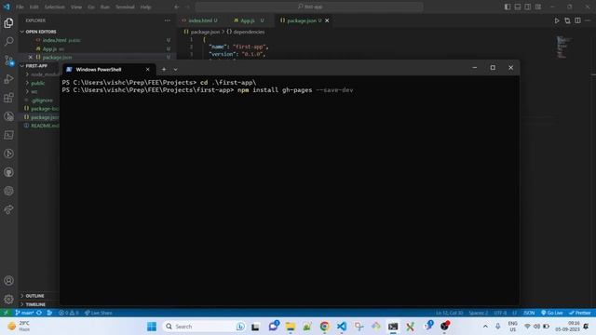Close the package.json editor tab

pos(327,20)
